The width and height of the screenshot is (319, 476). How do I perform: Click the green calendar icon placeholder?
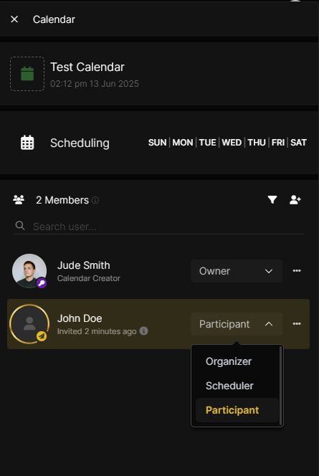tap(27, 74)
